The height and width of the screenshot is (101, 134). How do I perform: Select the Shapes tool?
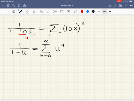click(x=41, y=12)
